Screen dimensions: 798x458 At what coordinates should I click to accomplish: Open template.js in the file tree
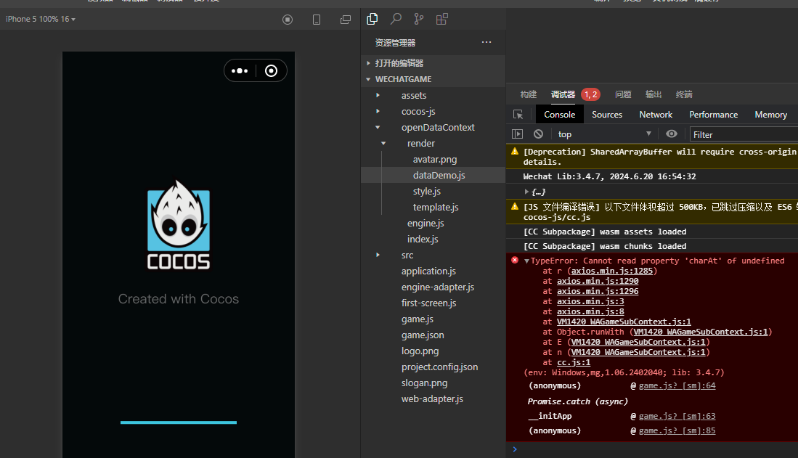[x=436, y=207]
